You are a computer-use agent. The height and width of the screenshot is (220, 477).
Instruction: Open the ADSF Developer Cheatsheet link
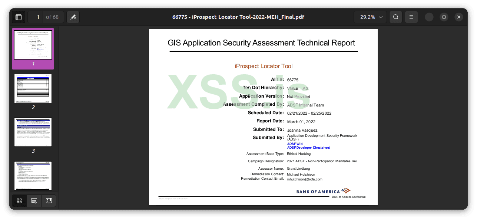(x=308, y=148)
